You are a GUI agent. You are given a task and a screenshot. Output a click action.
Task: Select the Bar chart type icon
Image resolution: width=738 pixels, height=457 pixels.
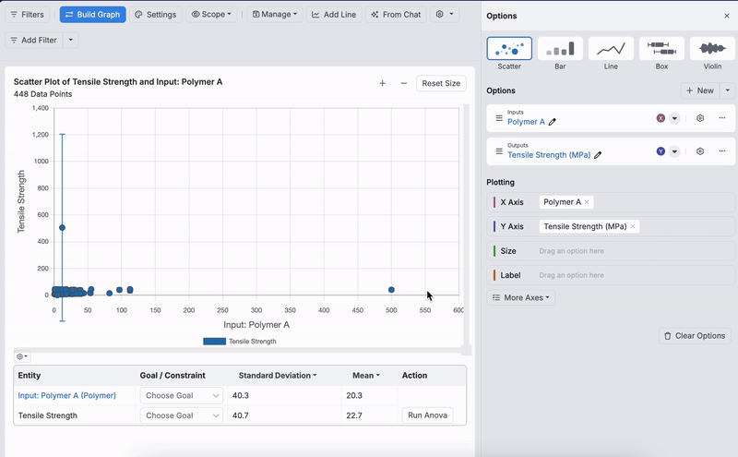coord(561,49)
